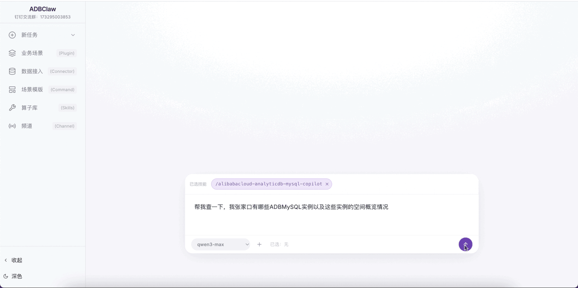Click the 场景模版 Command template icon

point(12,89)
